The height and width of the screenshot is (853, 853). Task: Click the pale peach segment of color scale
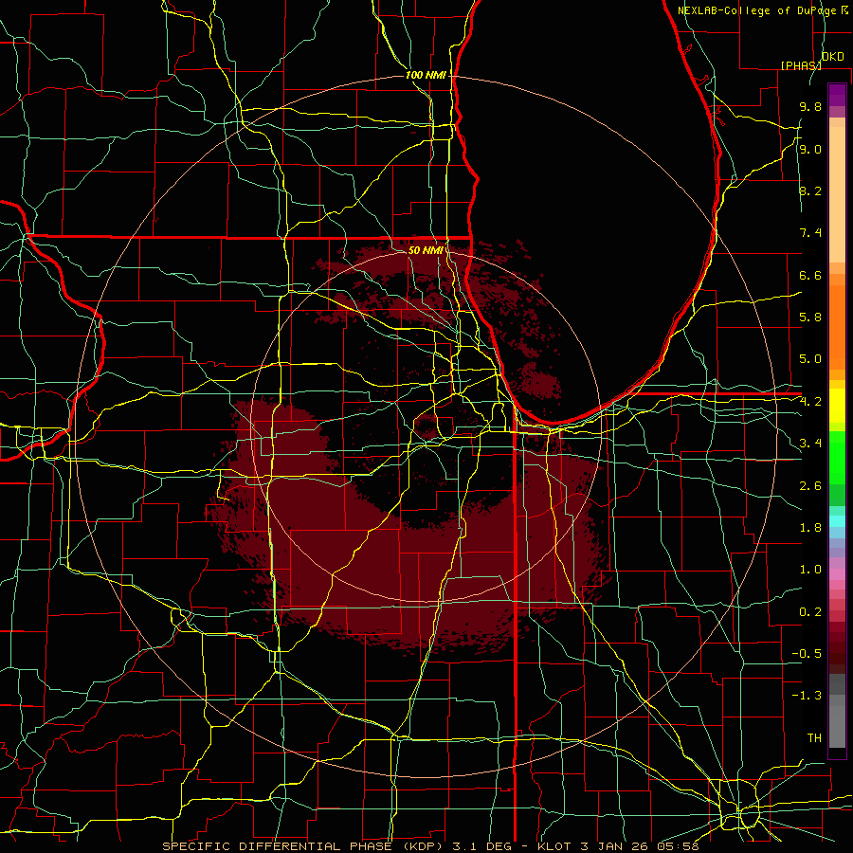[x=837, y=194]
